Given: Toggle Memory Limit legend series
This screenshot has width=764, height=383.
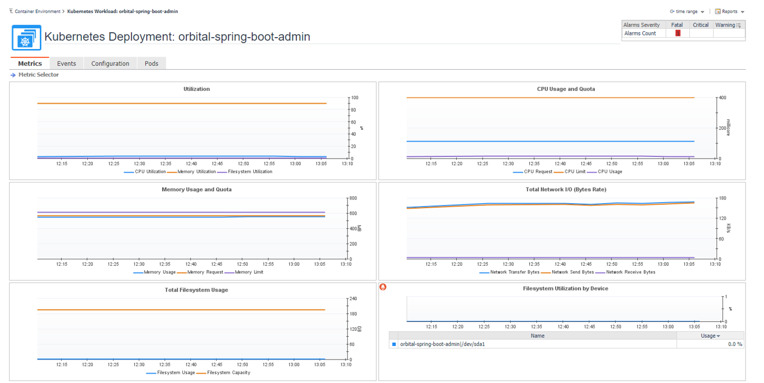Looking at the screenshot, I should (x=244, y=272).
